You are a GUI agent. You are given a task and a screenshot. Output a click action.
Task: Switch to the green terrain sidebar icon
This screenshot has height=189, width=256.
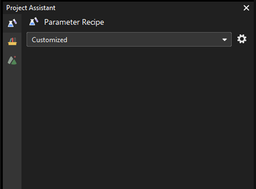point(12,60)
